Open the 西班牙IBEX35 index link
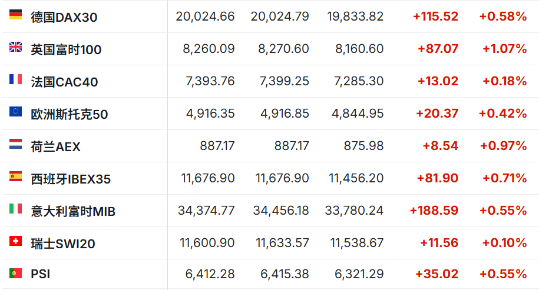Viewport: 539px width, 290px height. [x=71, y=179]
